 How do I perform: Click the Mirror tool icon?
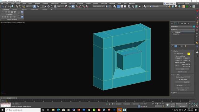107,6
